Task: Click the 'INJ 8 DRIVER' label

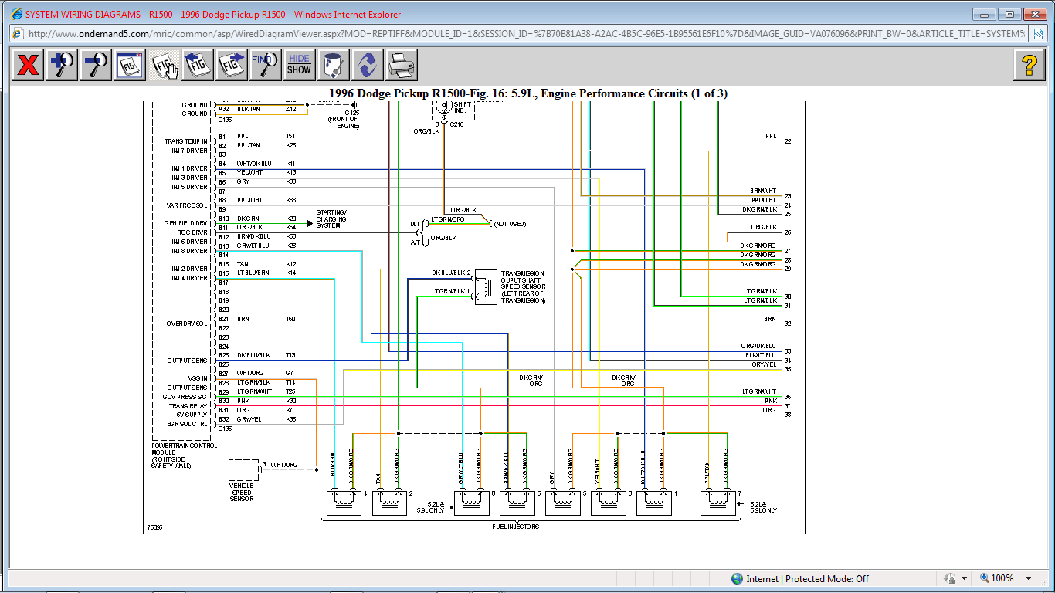Action: tap(189, 251)
